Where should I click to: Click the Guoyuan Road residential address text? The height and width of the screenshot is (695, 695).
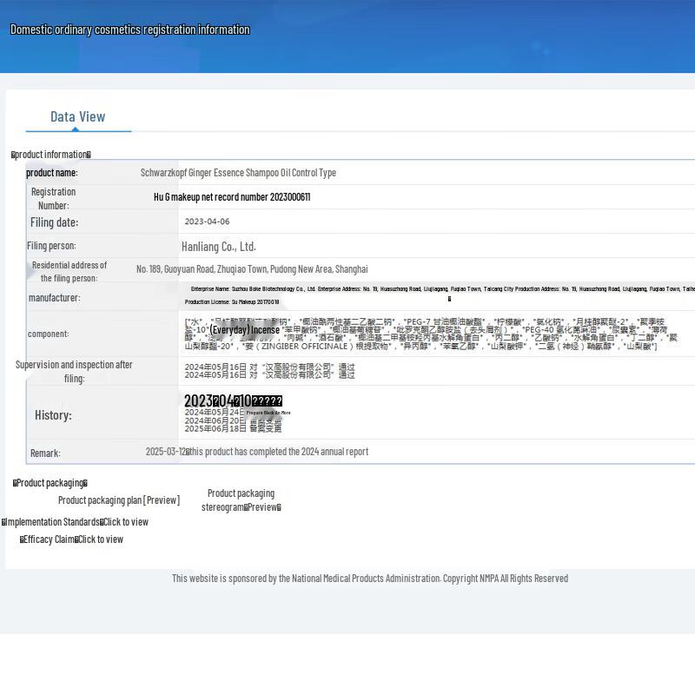pos(252,269)
